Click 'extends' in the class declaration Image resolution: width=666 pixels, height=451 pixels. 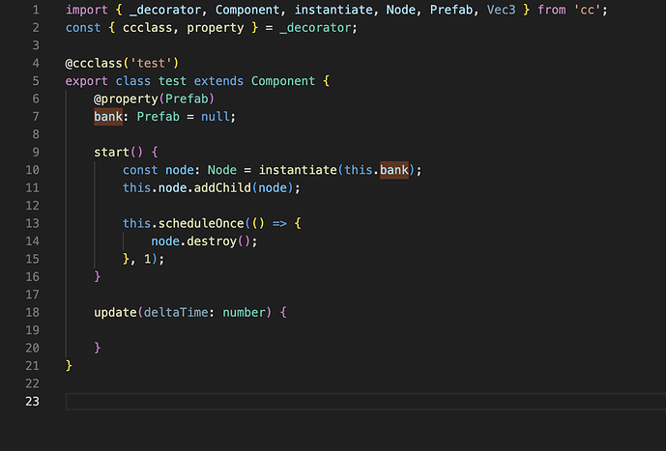(x=218, y=81)
